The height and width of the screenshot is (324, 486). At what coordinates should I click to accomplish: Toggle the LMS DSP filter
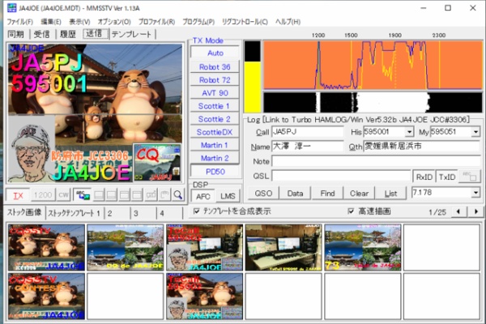(x=228, y=196)
